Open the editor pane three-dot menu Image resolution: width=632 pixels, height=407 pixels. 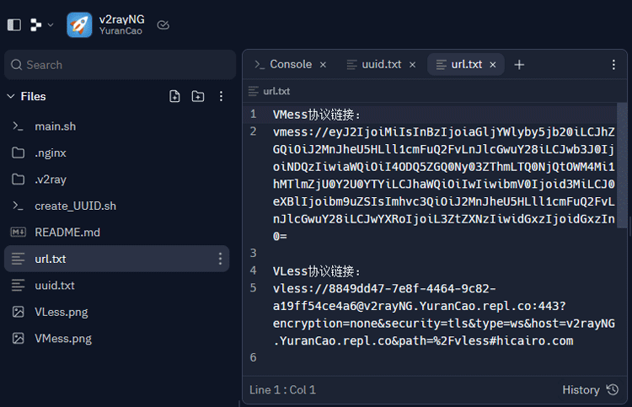point(613,65)
